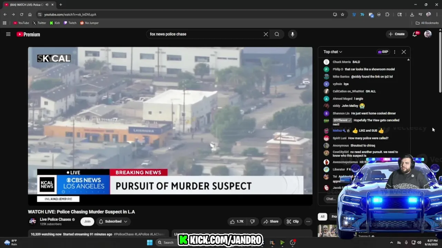Viewport: 442px width, 248px height.
Task: Dislike the video with thumbs down
Action: tap(252, 221)
